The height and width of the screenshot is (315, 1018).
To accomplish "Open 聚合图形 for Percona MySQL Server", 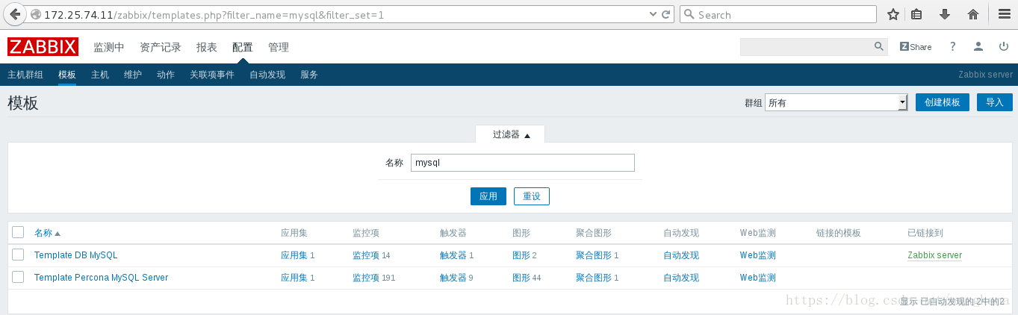I will (594, 278).
